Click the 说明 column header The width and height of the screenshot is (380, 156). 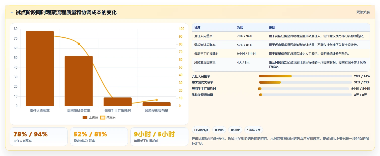click(272, 28)
